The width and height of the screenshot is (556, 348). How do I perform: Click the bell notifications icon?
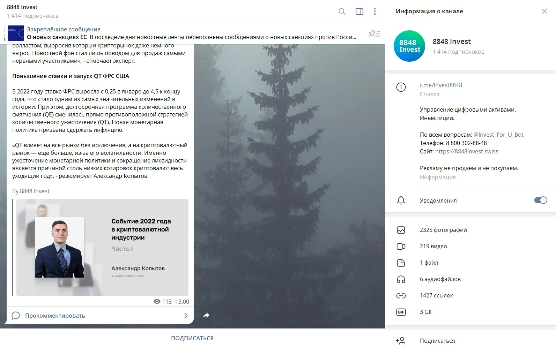401,201
